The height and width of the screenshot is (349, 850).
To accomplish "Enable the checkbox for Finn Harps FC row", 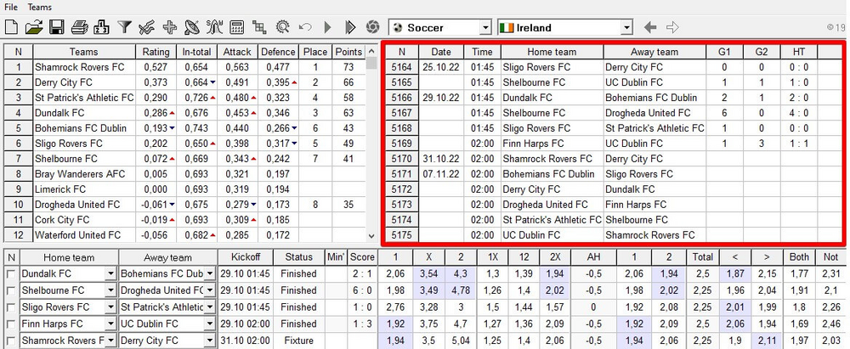I will coord(10,324).
